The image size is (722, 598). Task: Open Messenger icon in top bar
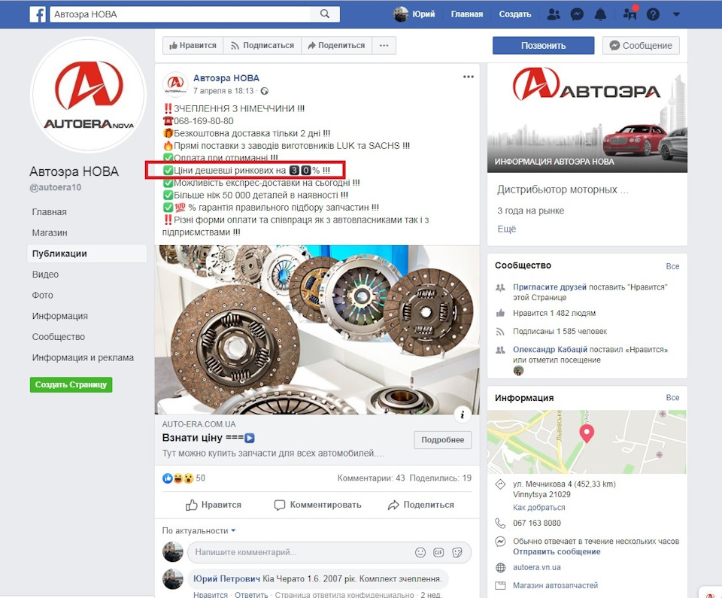pyautogui.click(x=577, y=14)
